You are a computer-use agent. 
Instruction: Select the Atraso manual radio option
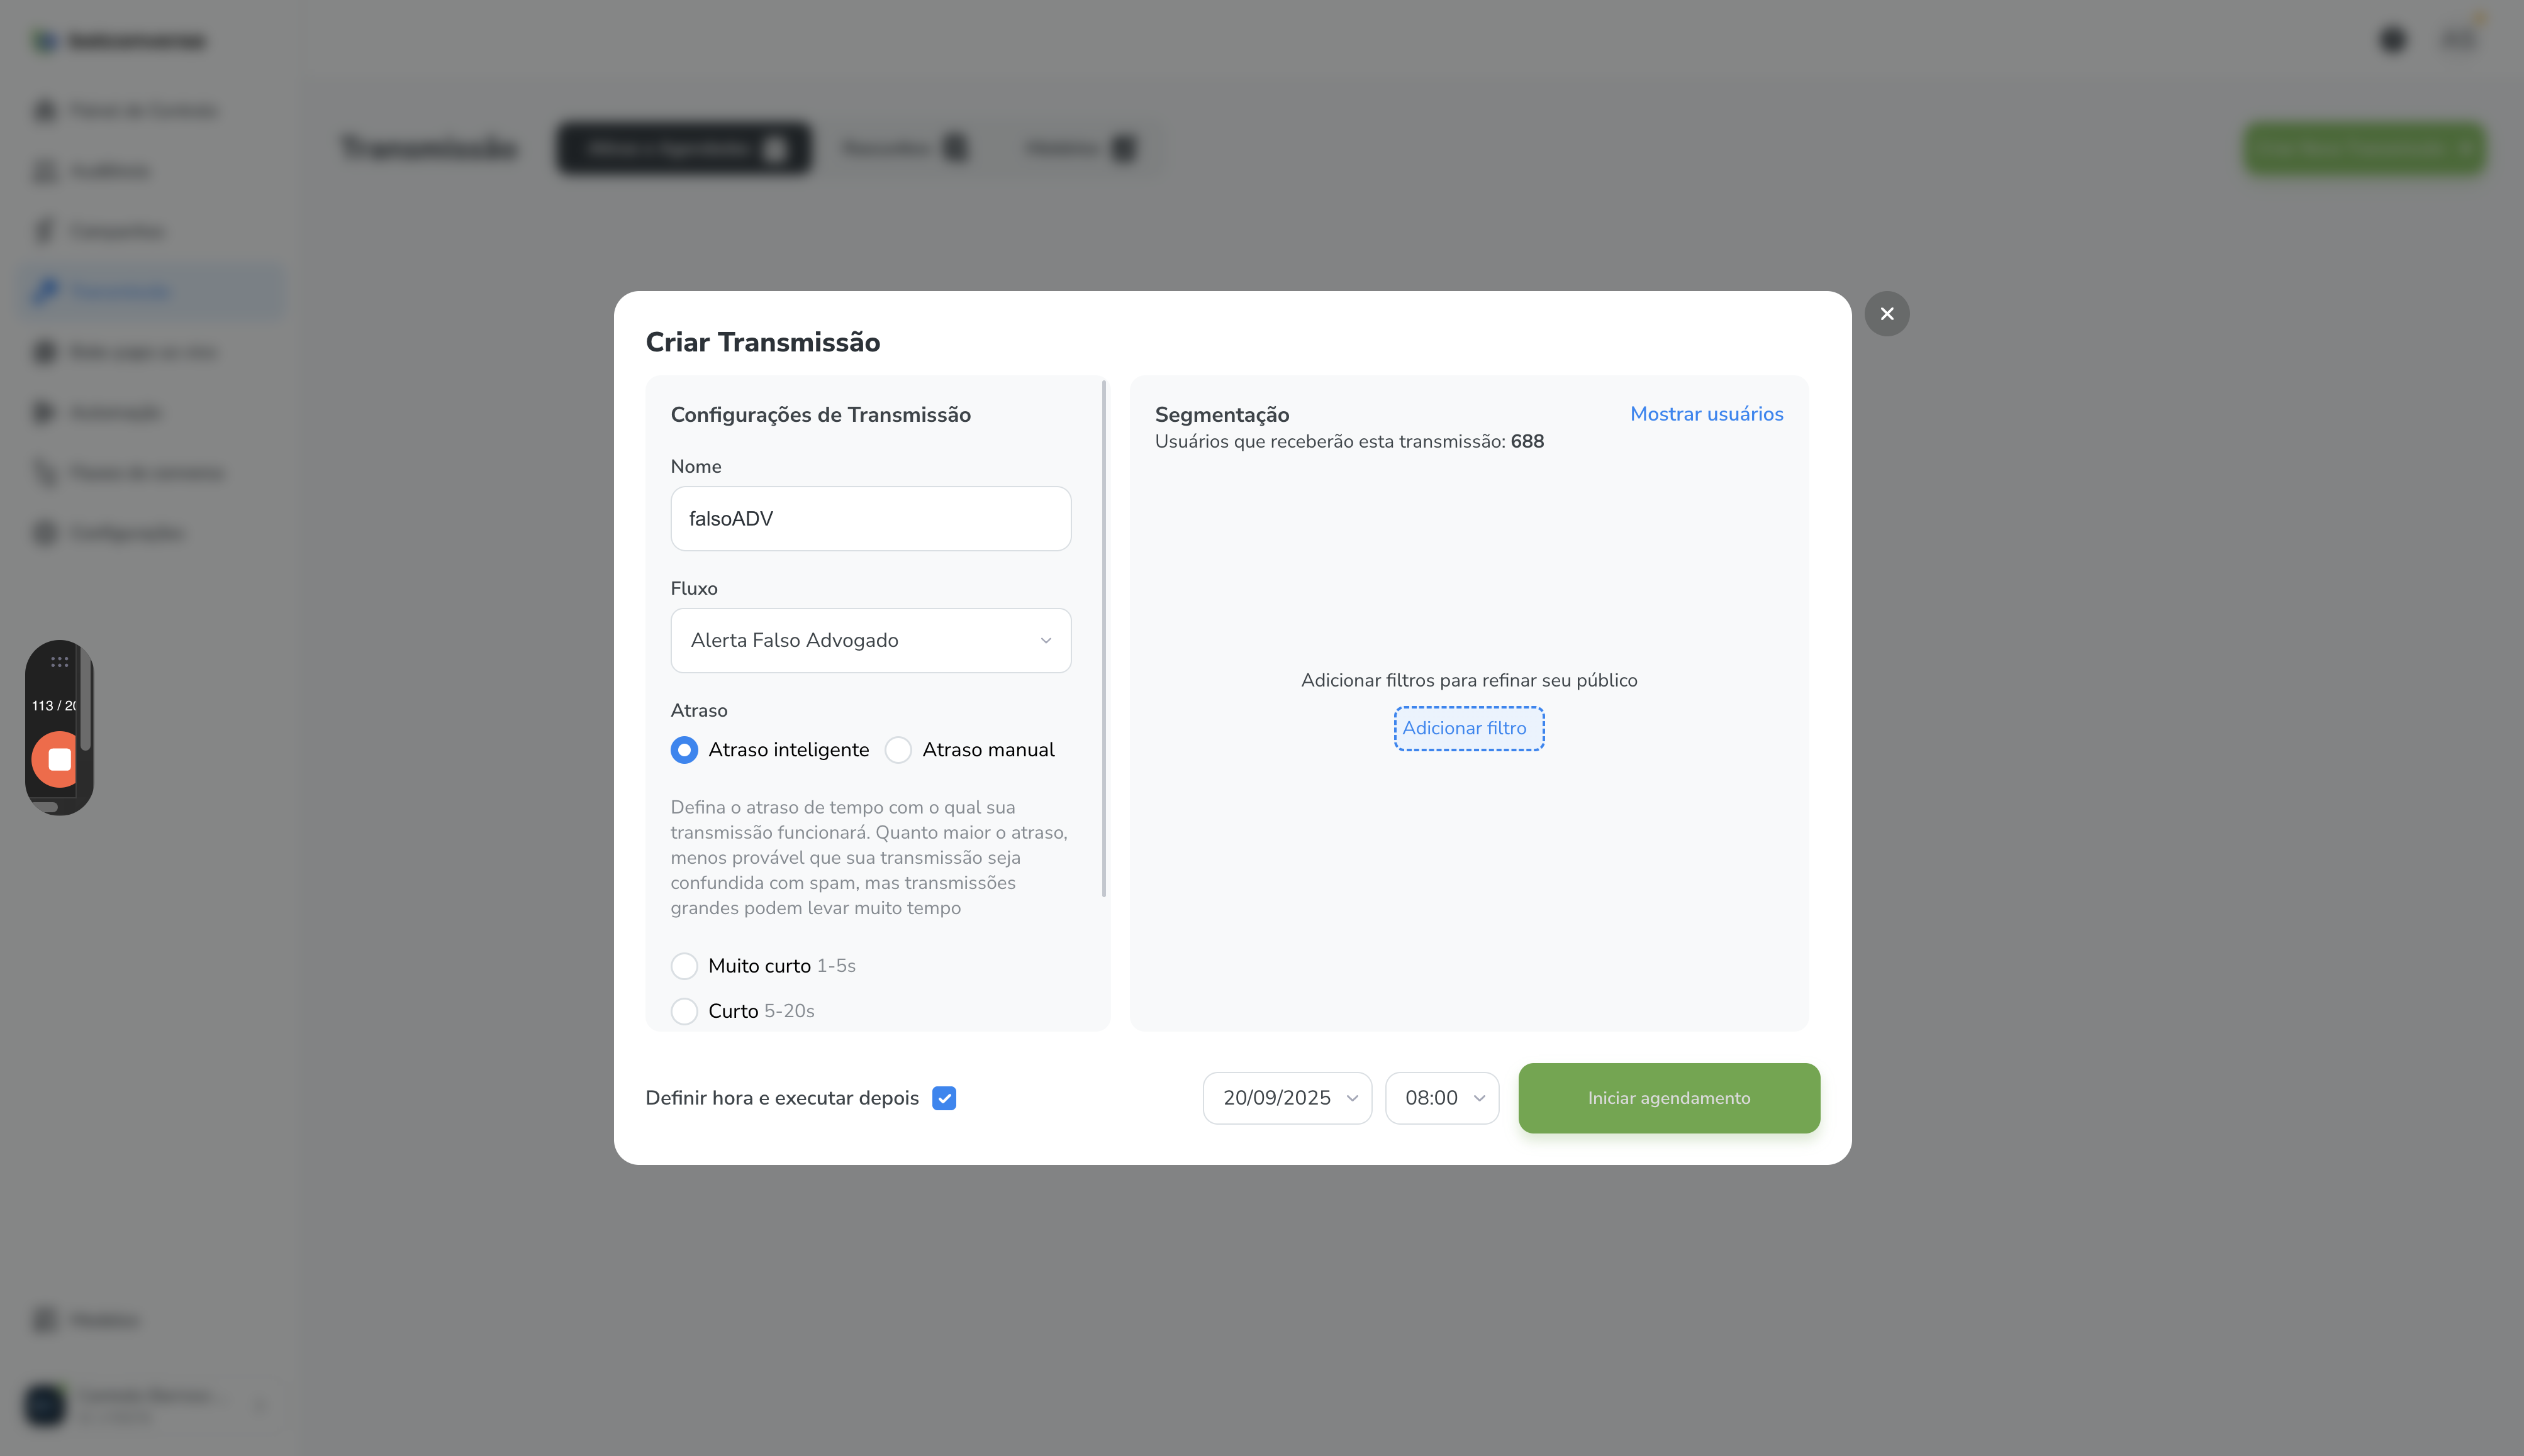tap(898, 750)
